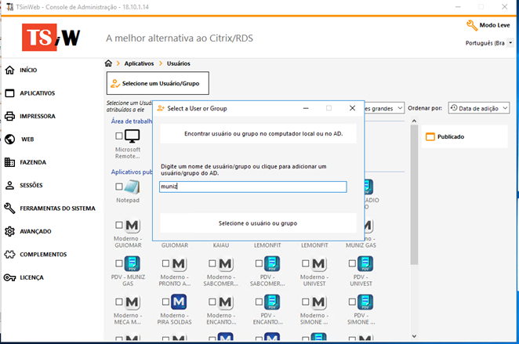Expand the Data de adição sort dropdown

[x=479, y=107]
